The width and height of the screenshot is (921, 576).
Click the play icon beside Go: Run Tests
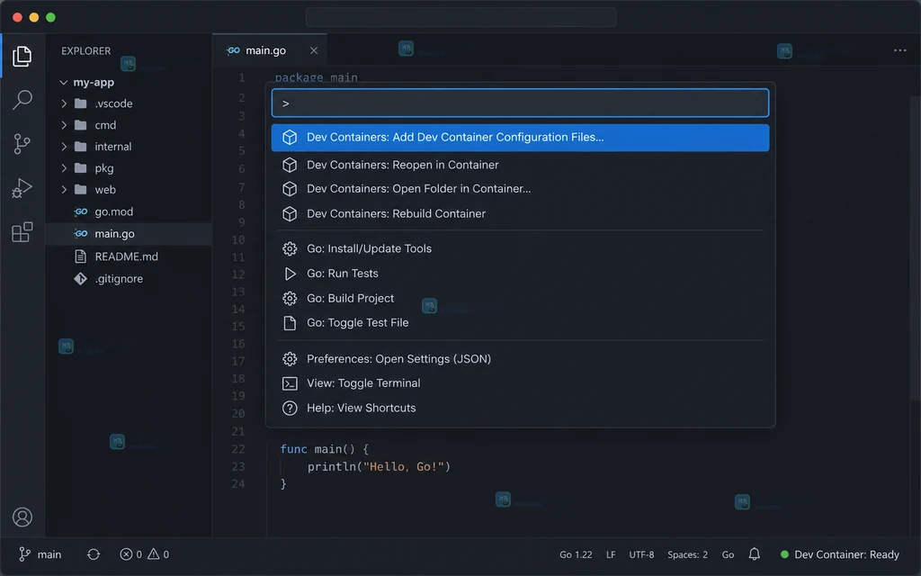pos(290,274)
